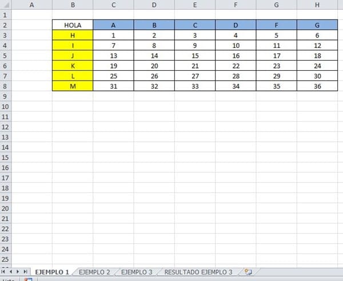Click the cell containing 14

point(154,55)
